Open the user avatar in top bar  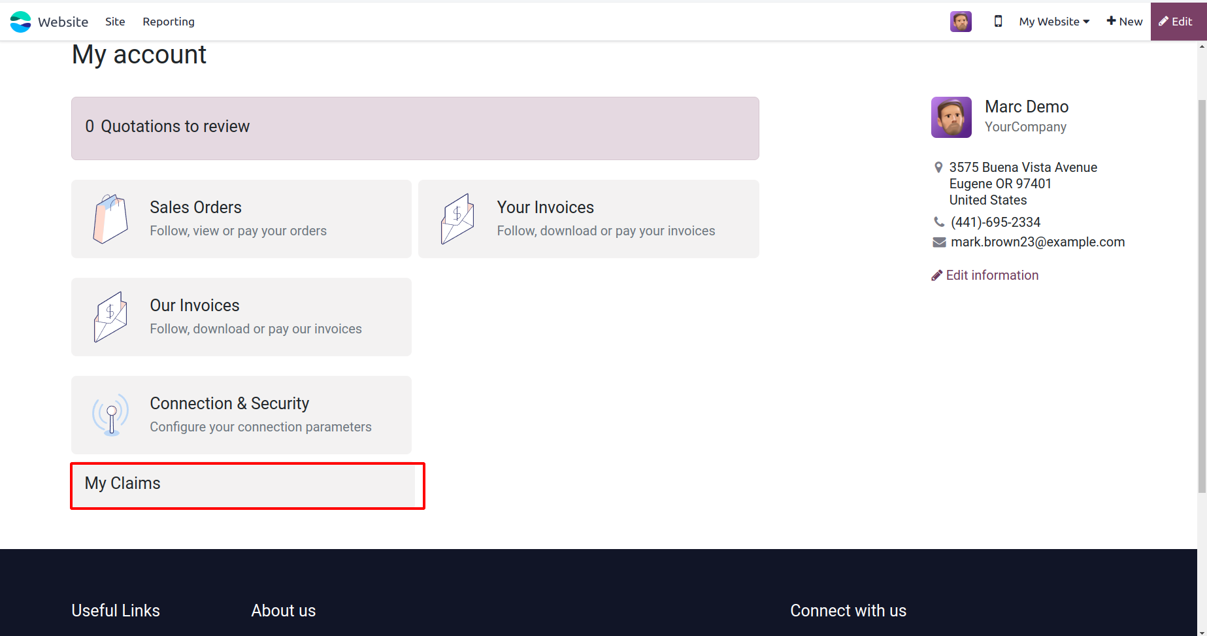click(961, 22)
